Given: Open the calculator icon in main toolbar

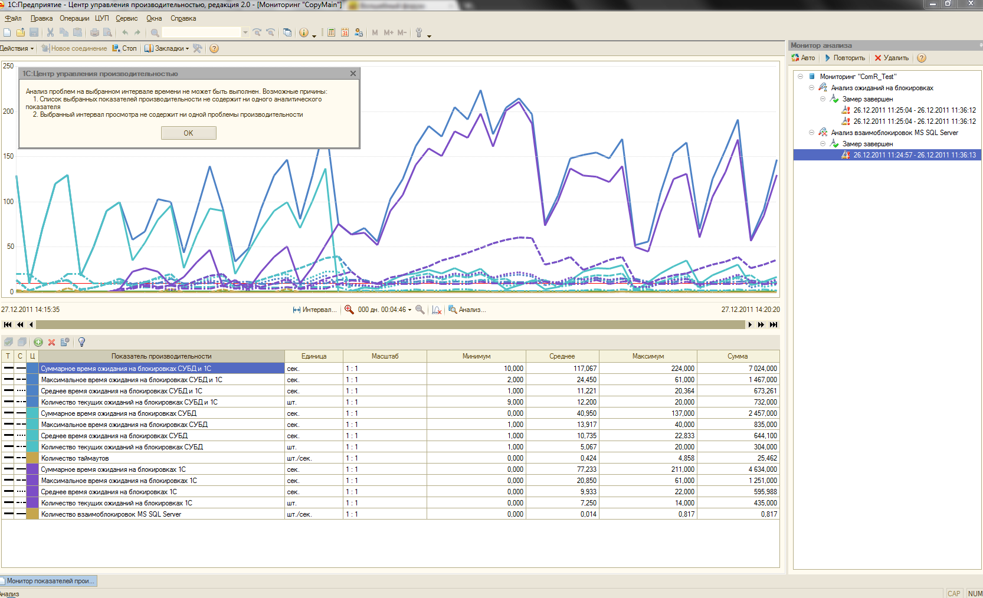Looking at the screenshot, I should point(331,32).
